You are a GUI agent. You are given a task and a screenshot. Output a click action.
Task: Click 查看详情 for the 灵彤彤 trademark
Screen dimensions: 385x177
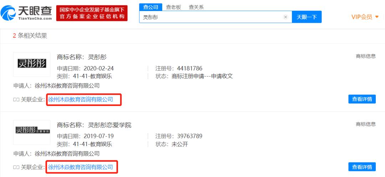[362, 99]
